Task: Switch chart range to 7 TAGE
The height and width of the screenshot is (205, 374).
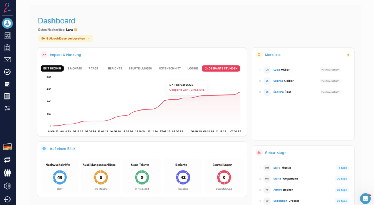Action: [x=93, y=69]
